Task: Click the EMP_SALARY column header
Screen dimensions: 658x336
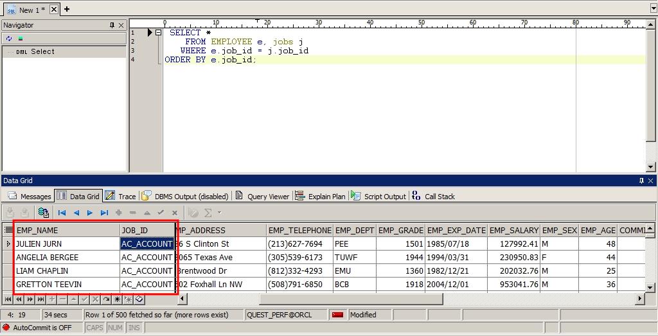Action: (513, 230)
